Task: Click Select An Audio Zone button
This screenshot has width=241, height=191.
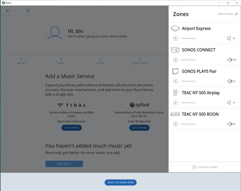Action: coord(120,182)
